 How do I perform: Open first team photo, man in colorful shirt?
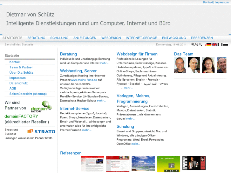(180, 65)
